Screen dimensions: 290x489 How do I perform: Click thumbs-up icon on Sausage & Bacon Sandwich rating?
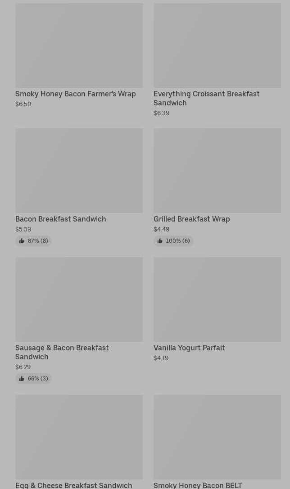point(22,379)
